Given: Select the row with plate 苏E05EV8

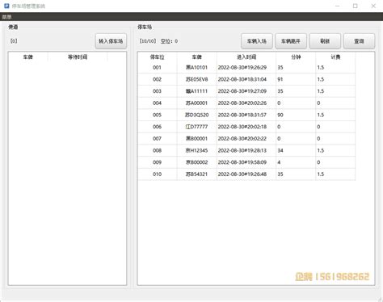Looking at the screenshot, I should 246,79.
